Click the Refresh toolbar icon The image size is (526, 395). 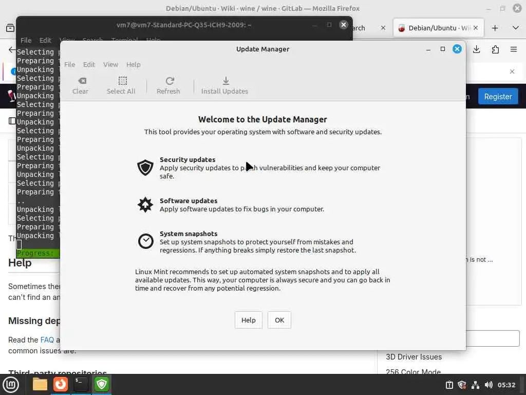point(168,86)
